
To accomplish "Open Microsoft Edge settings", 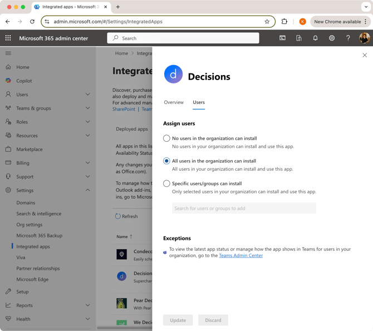I will coord(32,279).
